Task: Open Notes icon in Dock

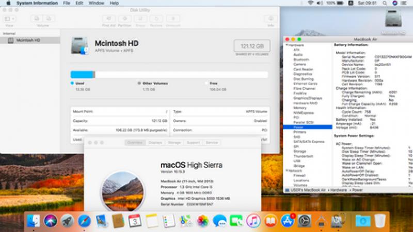Action: (x=152, y=221)
